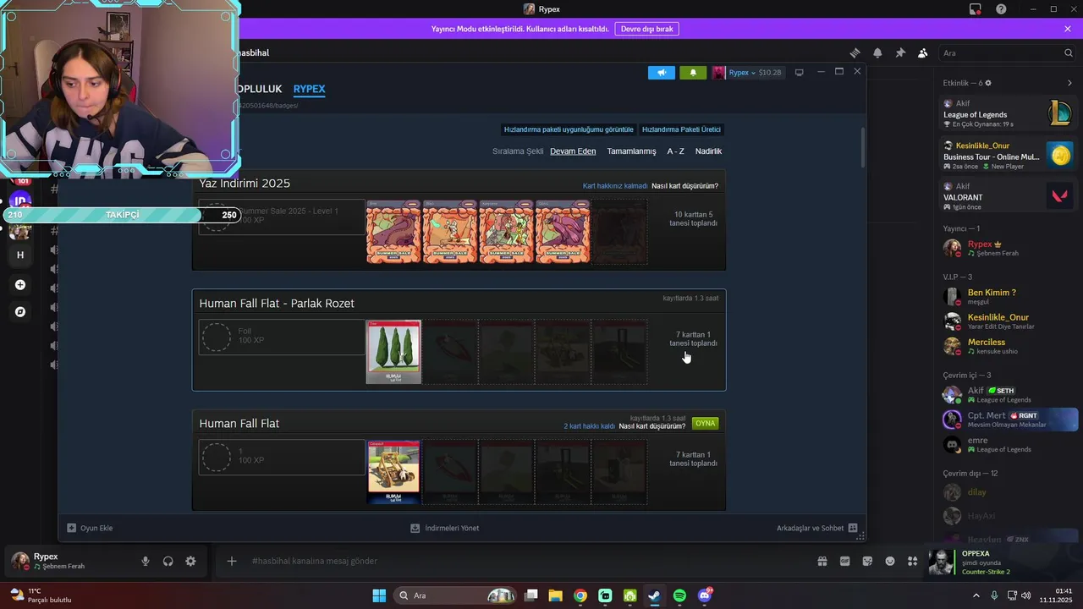
Task: Click message input for hasbihal channel
Action: (525, 561)
